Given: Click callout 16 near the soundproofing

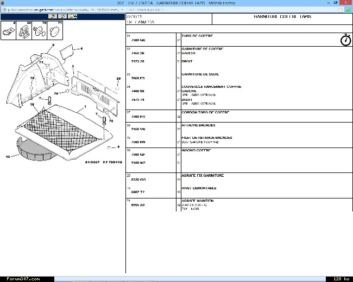Looking at the screenshot, I should pyautogui.click(x=8, y=157).
